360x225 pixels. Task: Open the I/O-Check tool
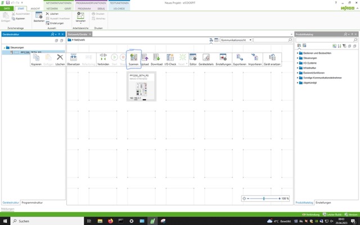[x=170, y=58]
